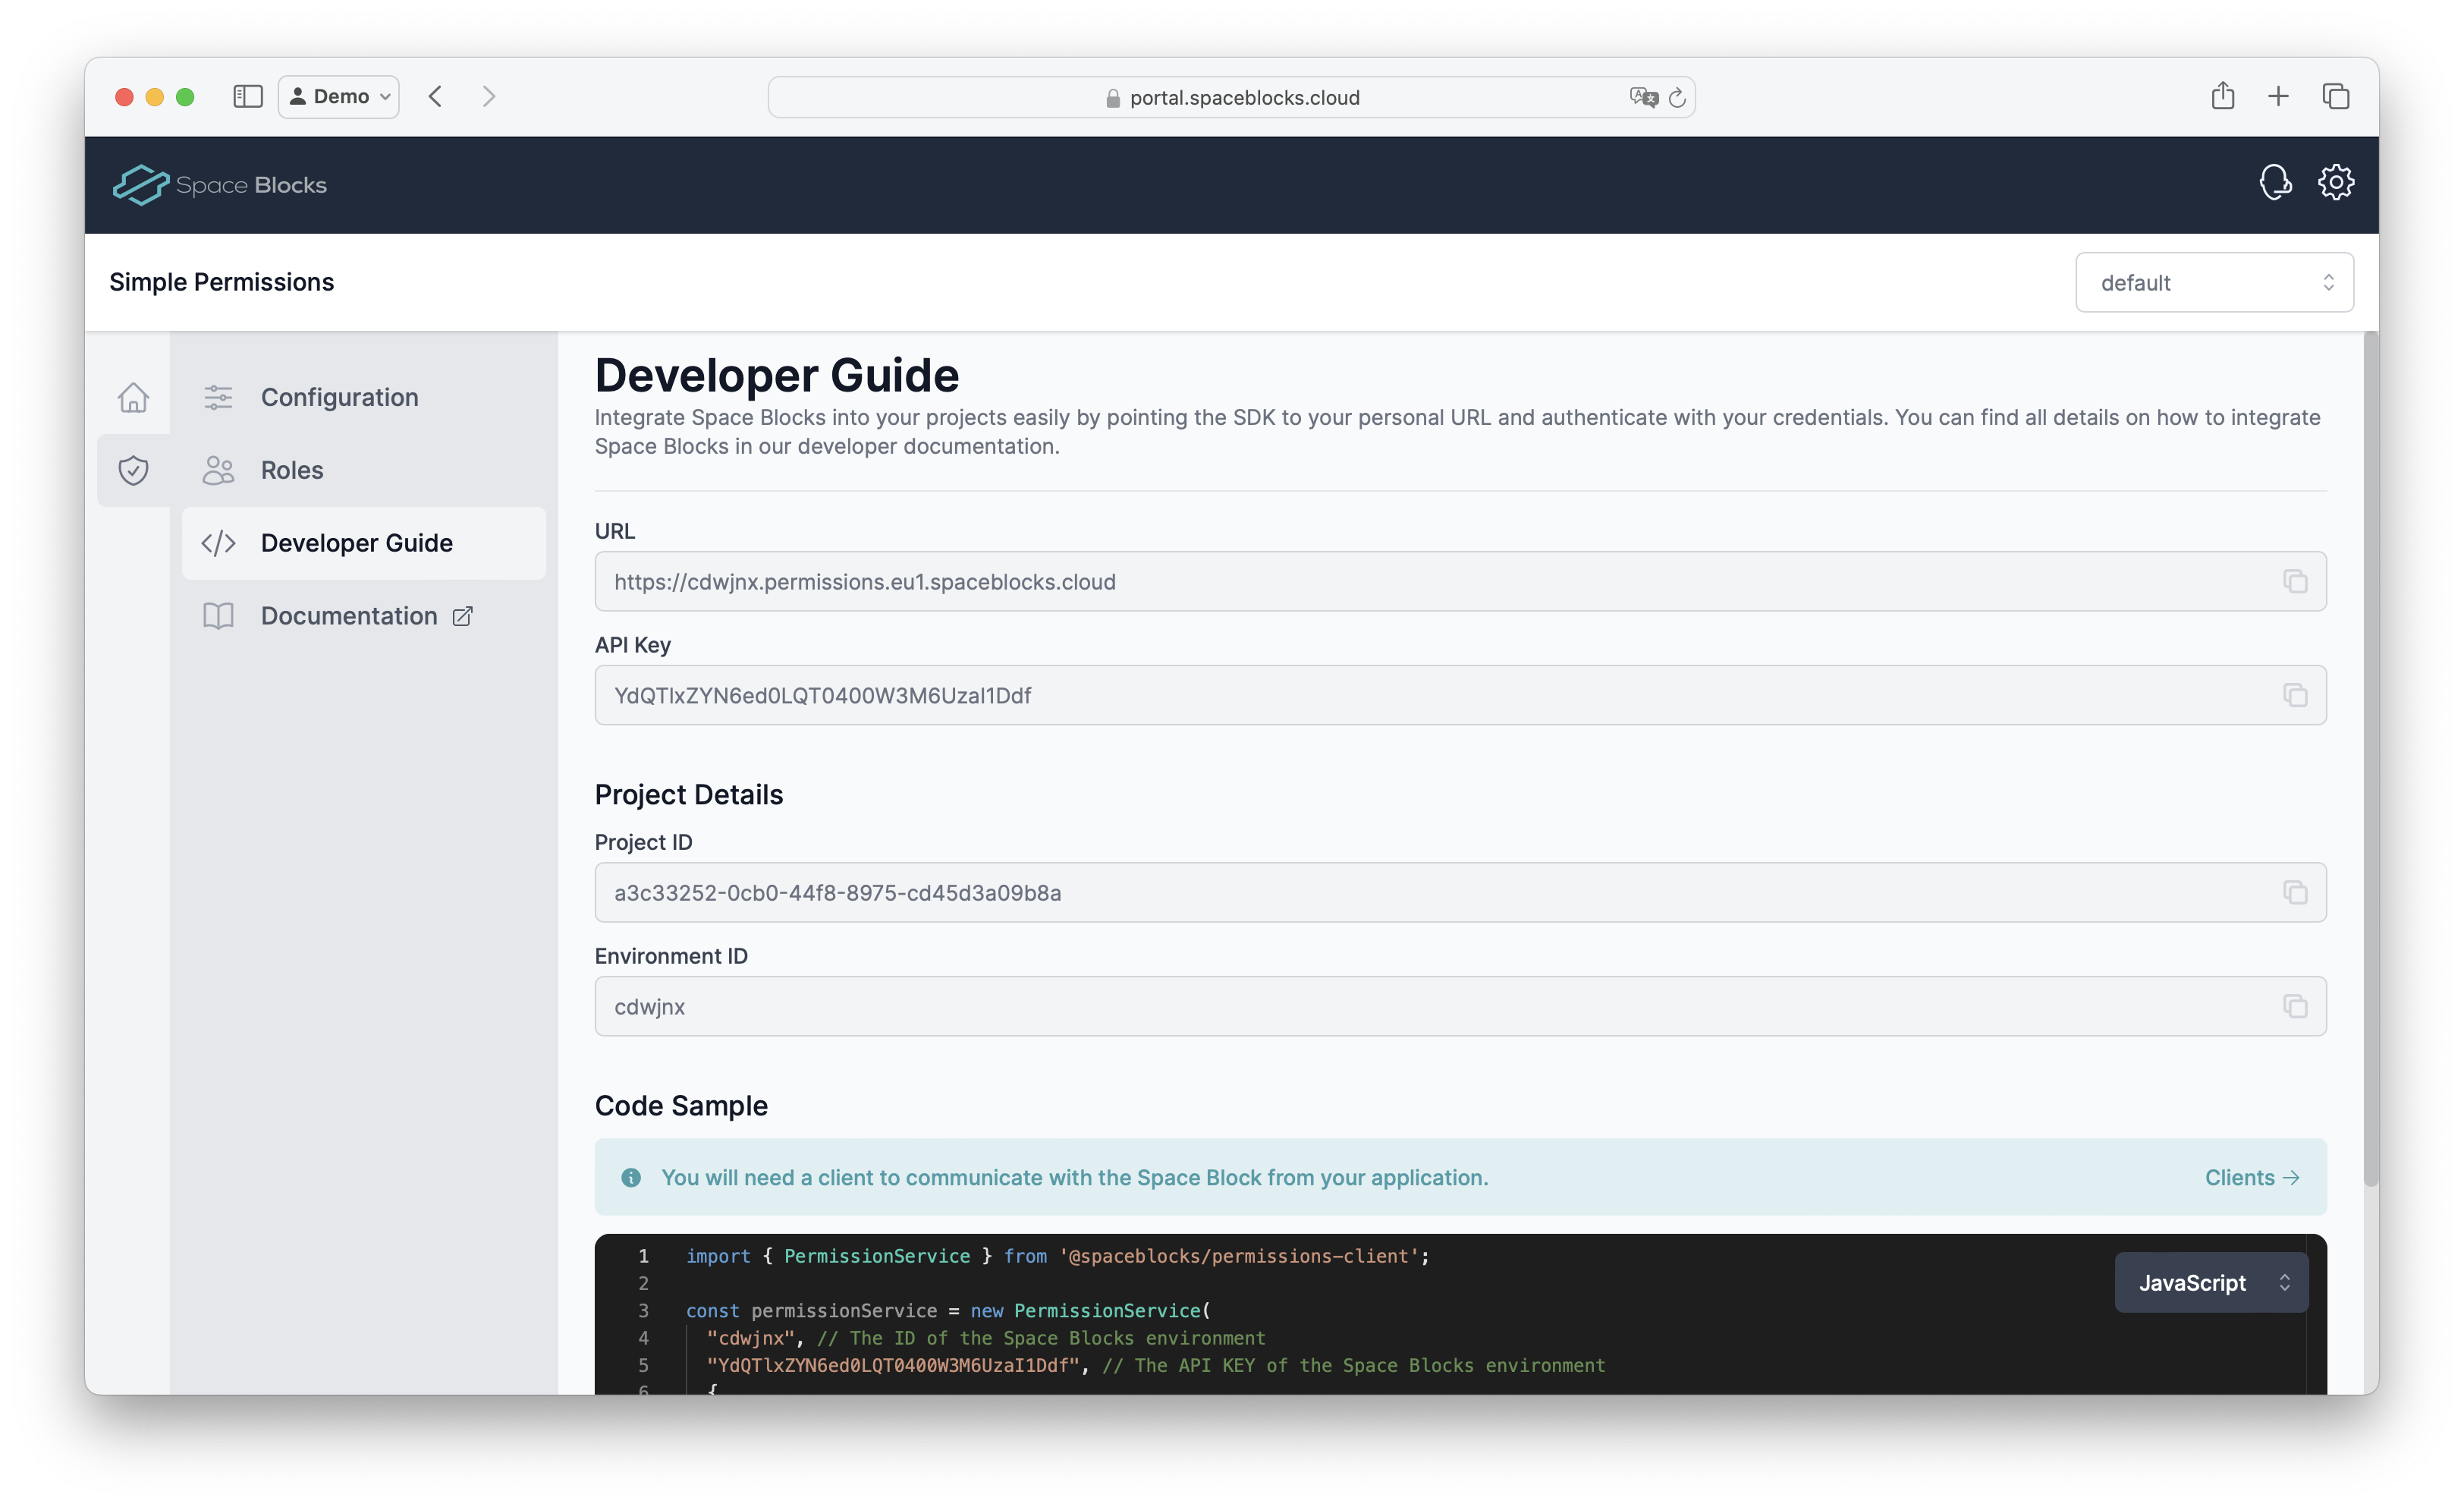Go to the Configuration menu item
The image size is (2464, 1507).
click(339, 397)
